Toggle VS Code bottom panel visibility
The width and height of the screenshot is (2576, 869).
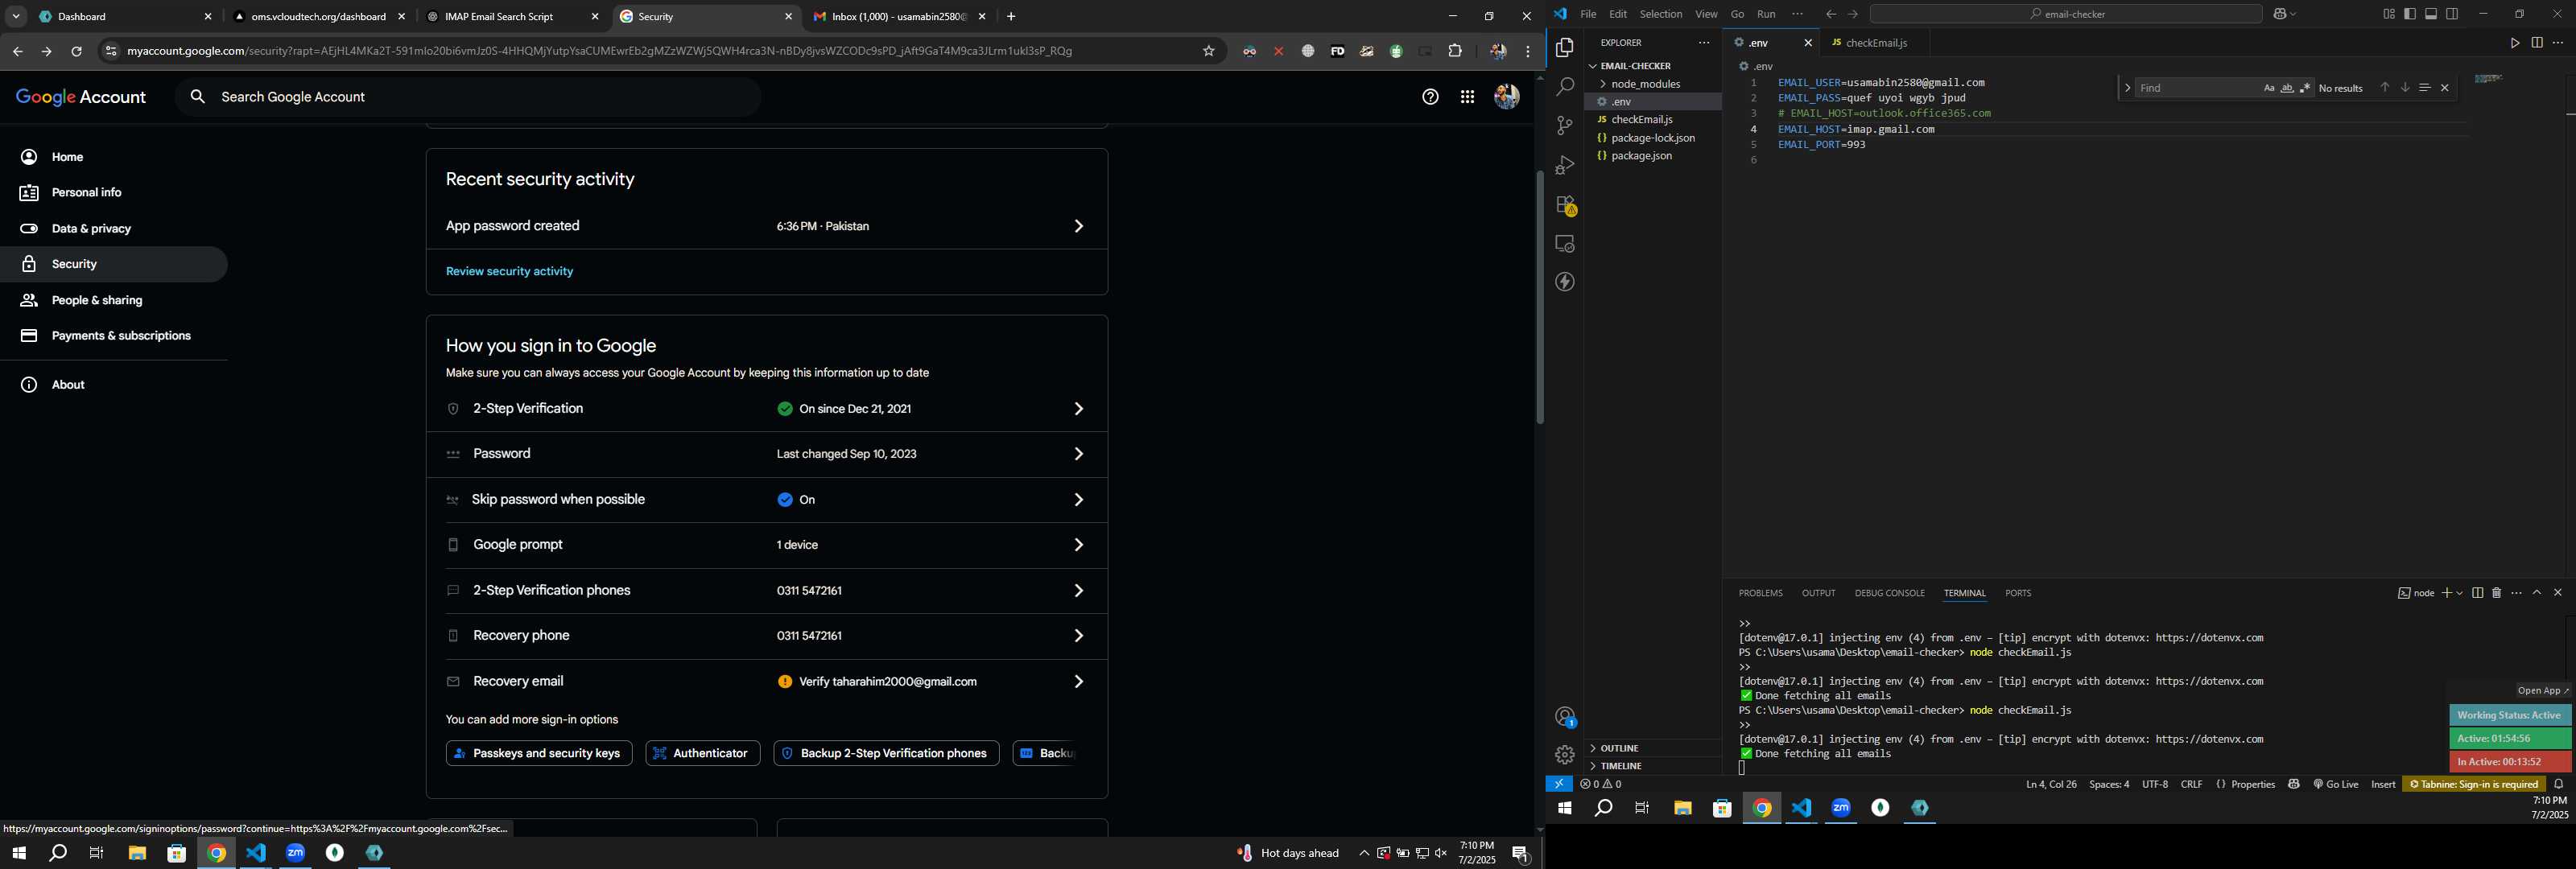click(2431, 14)
